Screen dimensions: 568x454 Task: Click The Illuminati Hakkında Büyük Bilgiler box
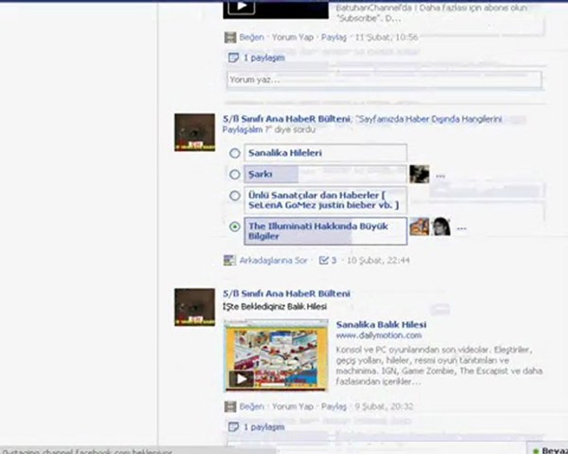(x=325, y=231)
